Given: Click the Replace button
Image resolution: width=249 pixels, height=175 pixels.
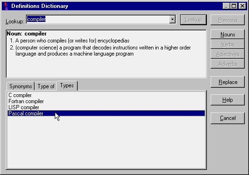Looking at the screenshot, I should 227,82.
